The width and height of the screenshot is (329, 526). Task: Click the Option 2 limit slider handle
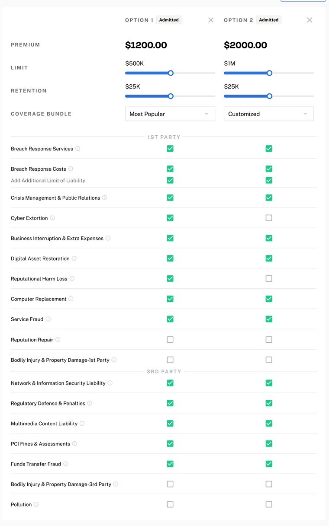(x=269, y=73)
